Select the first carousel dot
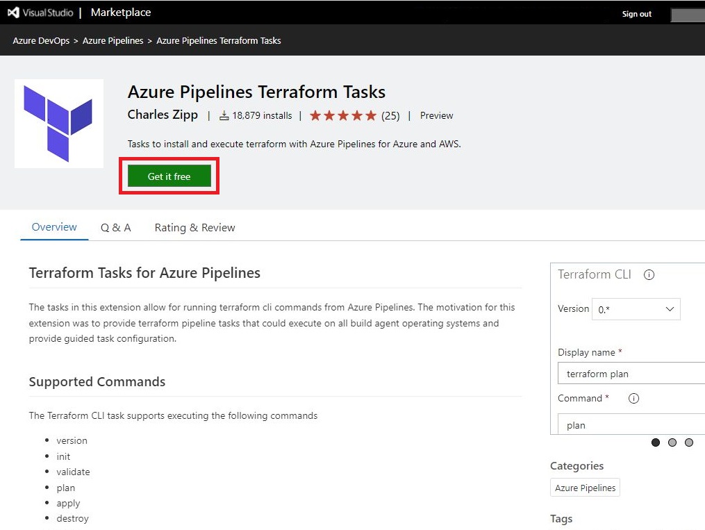Image resolution: width=705 pixels, height=530 pixels. 656,442
